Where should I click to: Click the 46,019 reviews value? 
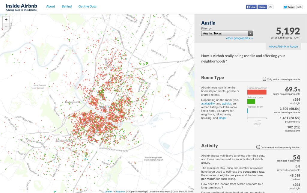295,176
